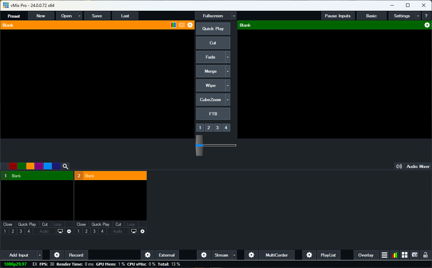Click the transition T-bar fader handle

(x=199, y=145)
